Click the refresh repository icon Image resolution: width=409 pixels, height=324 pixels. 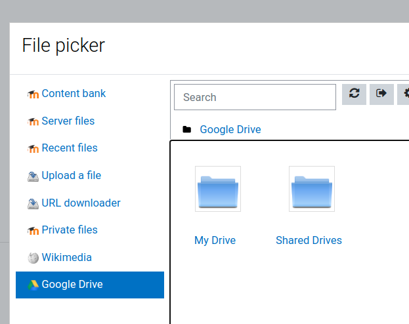point(354,94)
